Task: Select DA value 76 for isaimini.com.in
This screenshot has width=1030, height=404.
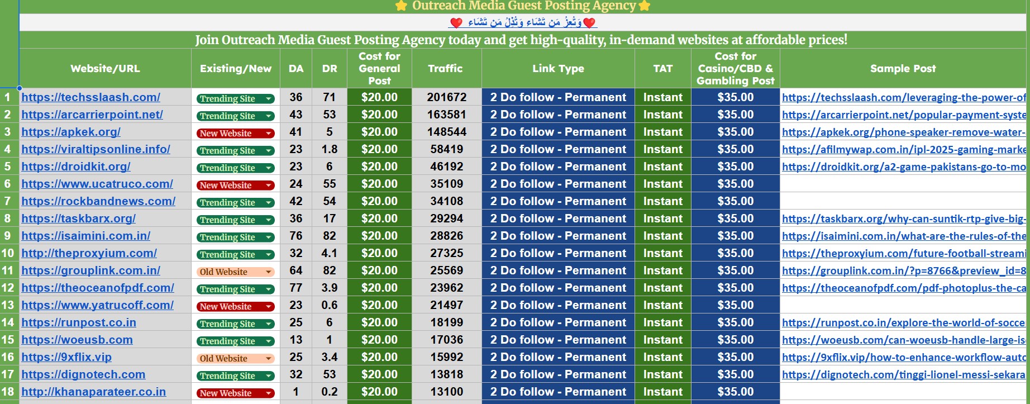Action: click(x=296, y=236)
